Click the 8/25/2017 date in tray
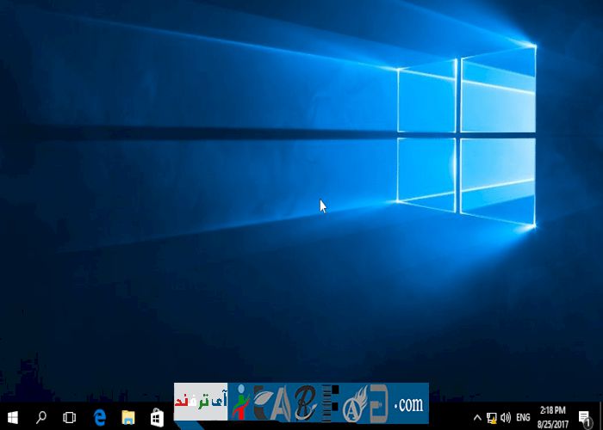 552,423
